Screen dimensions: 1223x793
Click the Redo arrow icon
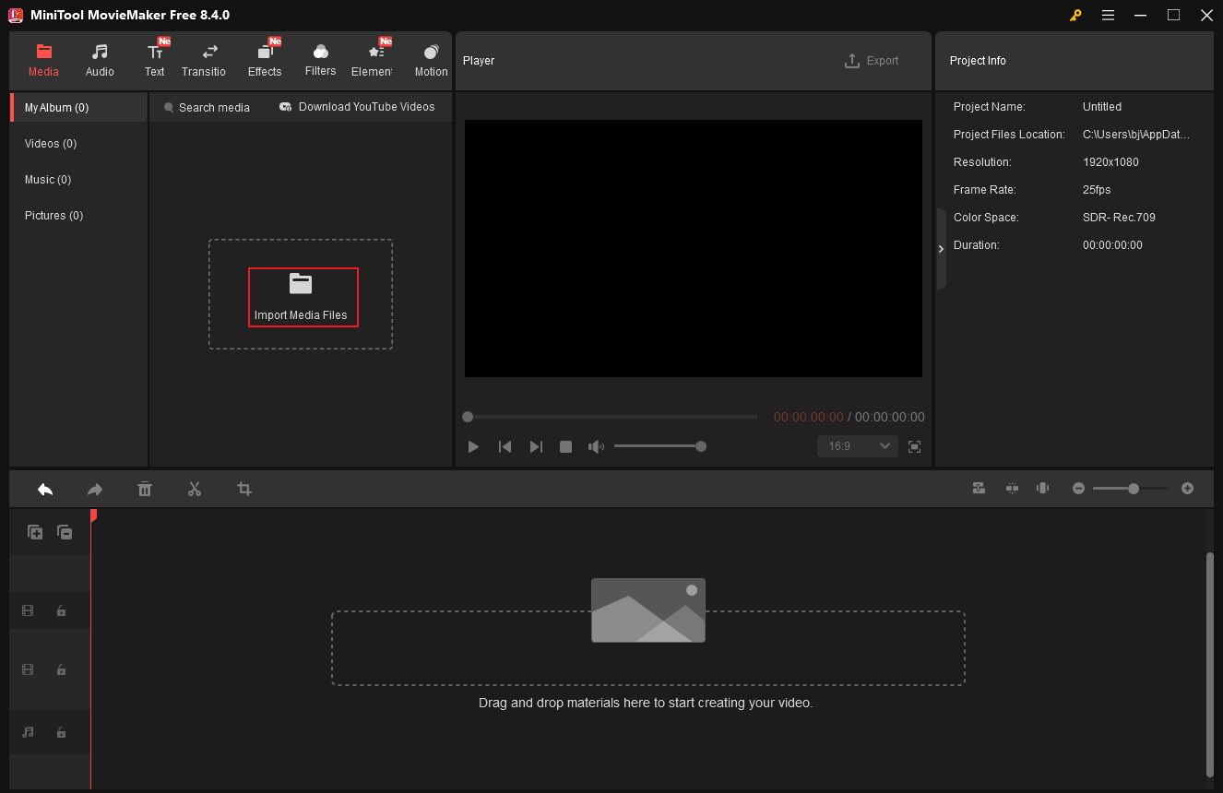[x=94, y=489]
